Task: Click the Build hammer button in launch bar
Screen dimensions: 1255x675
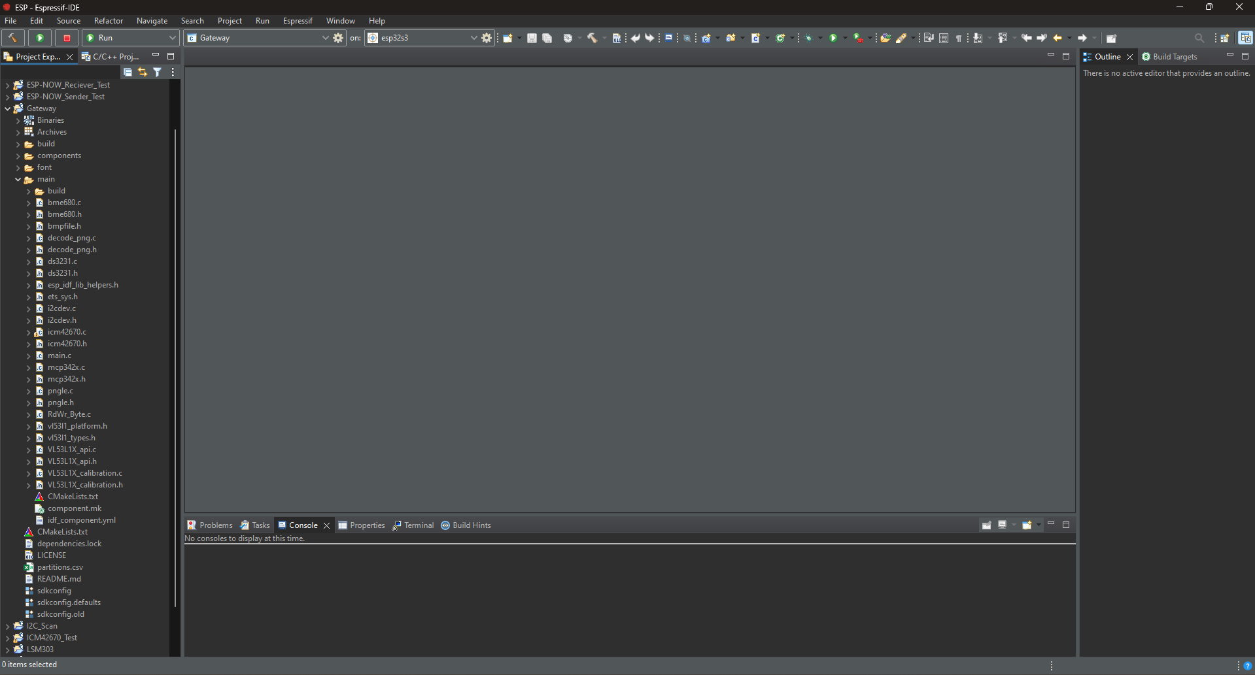Action: [x=13, y=38]
